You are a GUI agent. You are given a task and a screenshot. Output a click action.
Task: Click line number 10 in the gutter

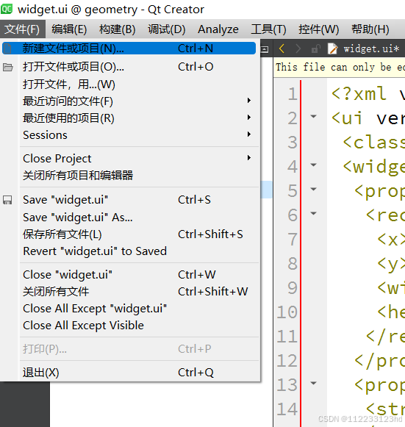(x=287, y=312)
